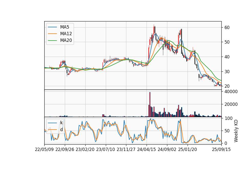The image size is (246, 176).
Task: Click the 25/01/20 date tick label
Action: (188, 149)
